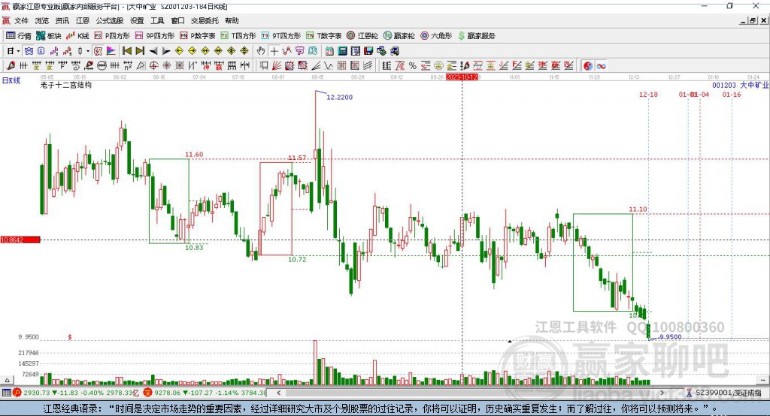Click the red-blue yin-yang icon

pyautogui.click(x=588, y=65)
